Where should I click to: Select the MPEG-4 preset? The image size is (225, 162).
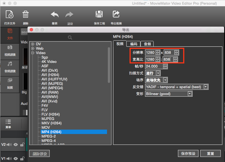point(48,141)
